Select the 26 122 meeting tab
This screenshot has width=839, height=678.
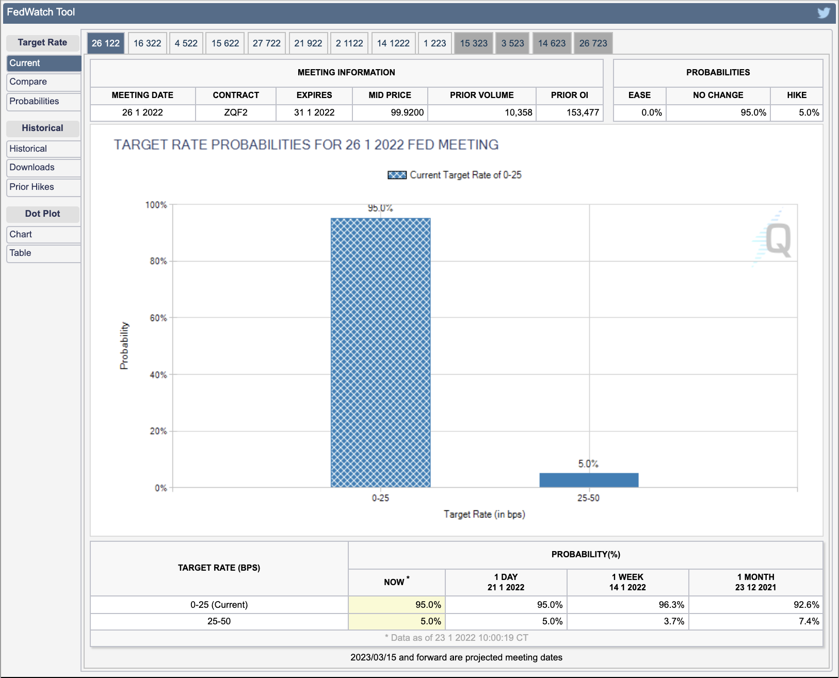pos(106,43)
